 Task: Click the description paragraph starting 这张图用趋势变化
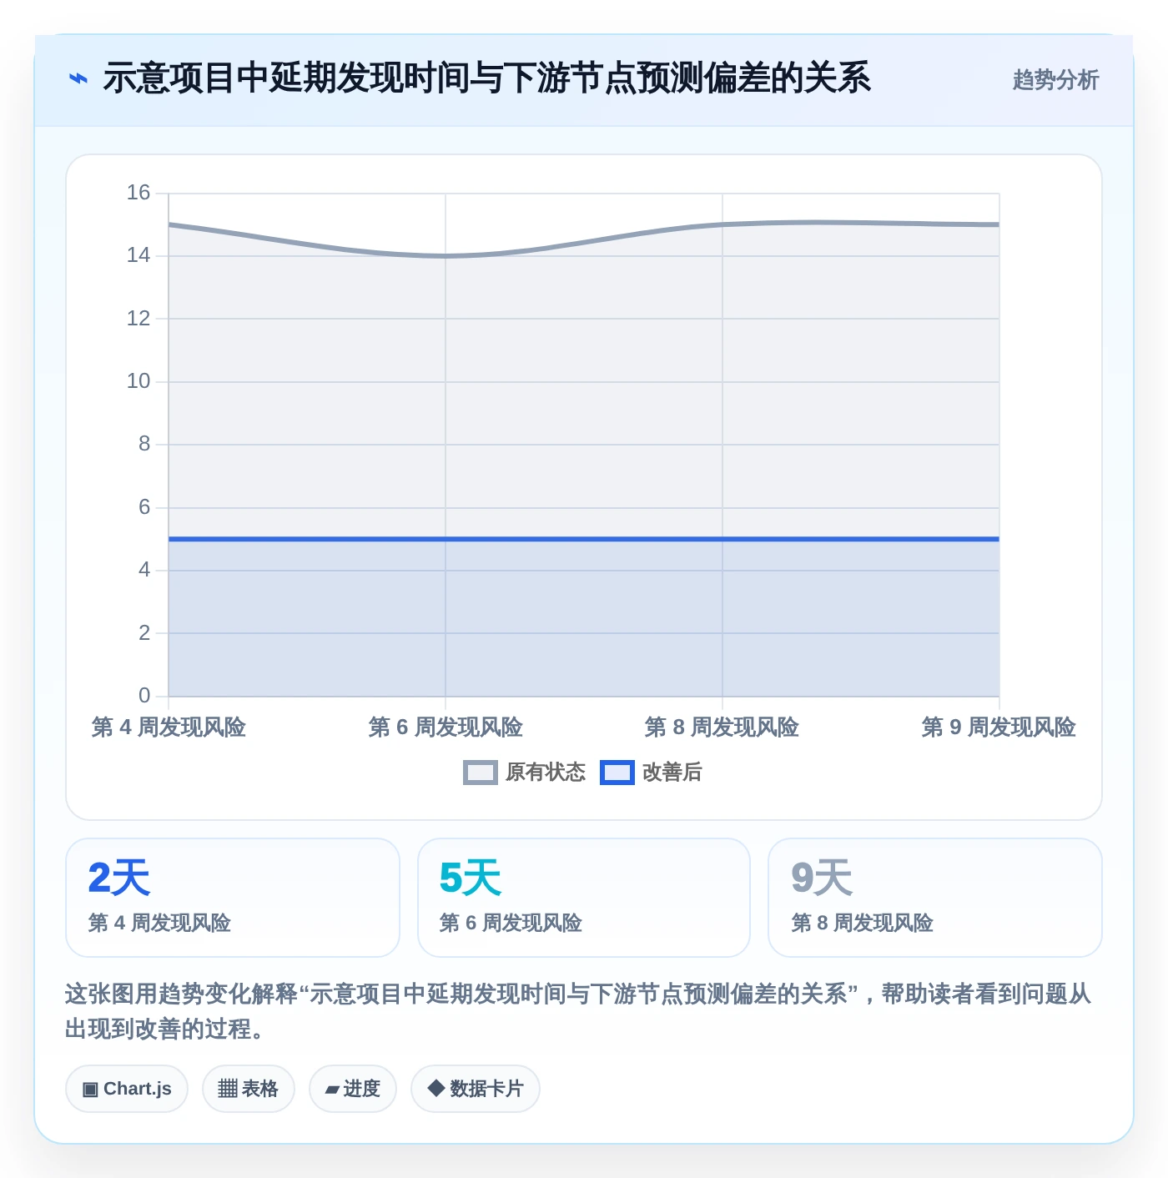click(578, 1011)
